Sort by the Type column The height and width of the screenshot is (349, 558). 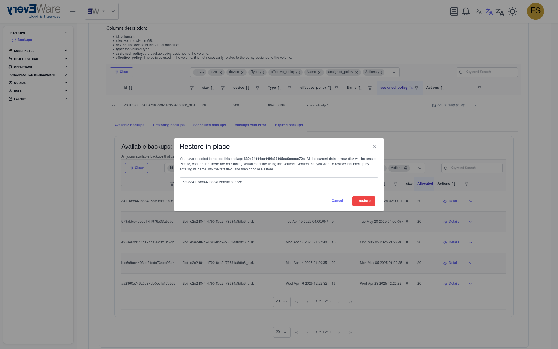click(x=279, y=88)
